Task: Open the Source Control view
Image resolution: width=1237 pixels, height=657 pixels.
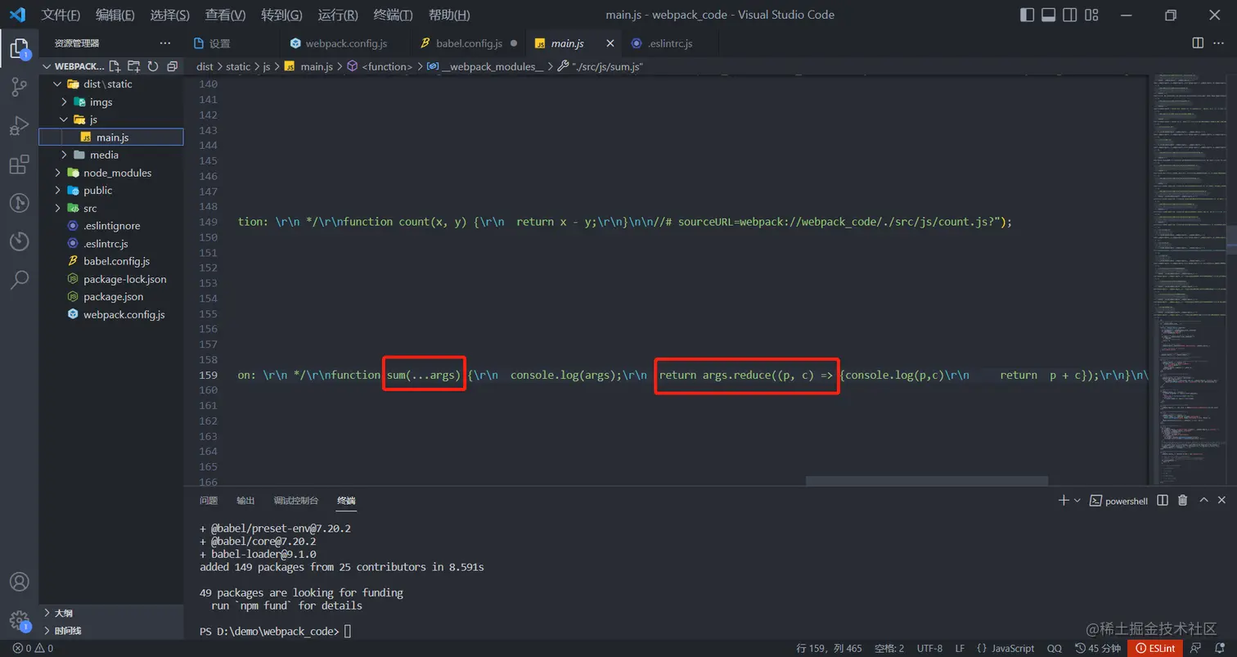Action: pyautogui.click(x=19, y=88)
